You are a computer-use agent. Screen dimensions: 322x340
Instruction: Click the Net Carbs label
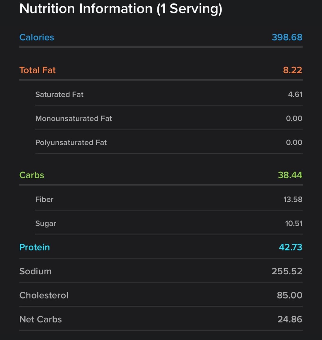tap(41, 319)
